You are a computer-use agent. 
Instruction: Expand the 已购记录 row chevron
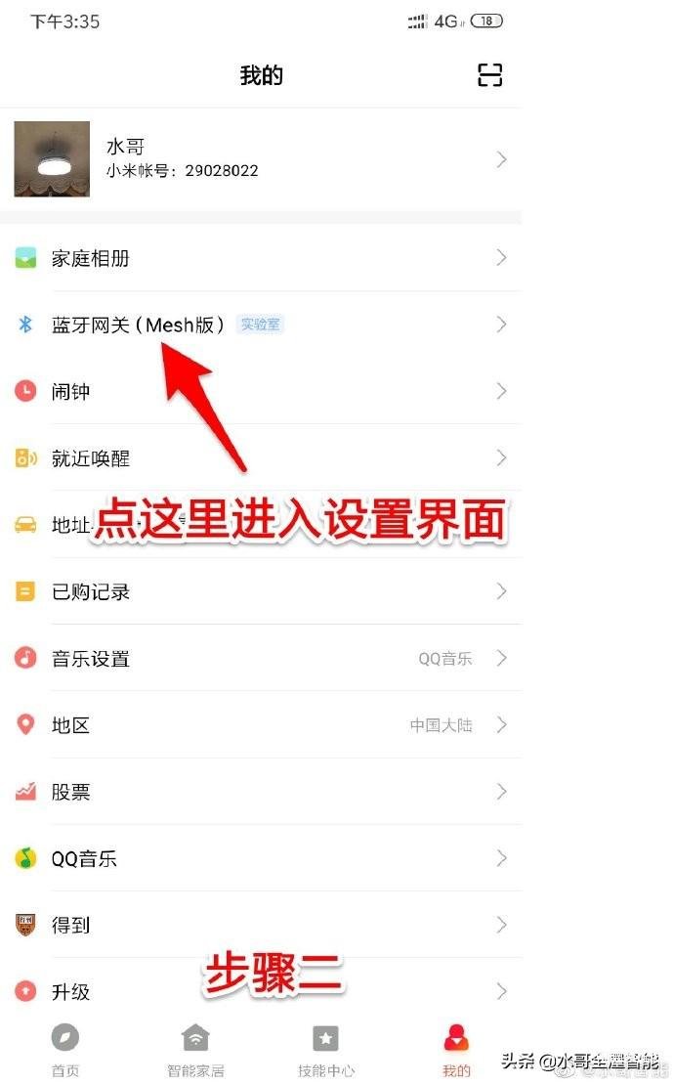click(502, 591)
